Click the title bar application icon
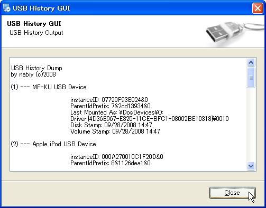The width and height of the screenshot is (266, 208). coord(6,8)
